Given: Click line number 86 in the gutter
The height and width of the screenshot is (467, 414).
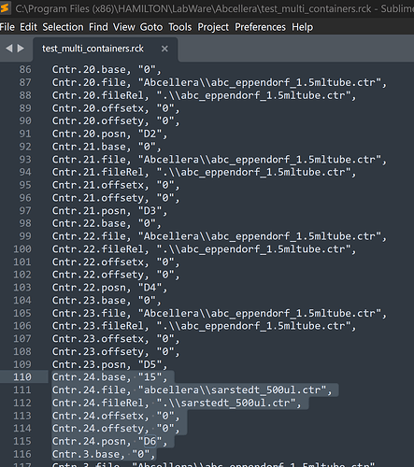Looking at the screenshot, I should (x=25, y=69).
